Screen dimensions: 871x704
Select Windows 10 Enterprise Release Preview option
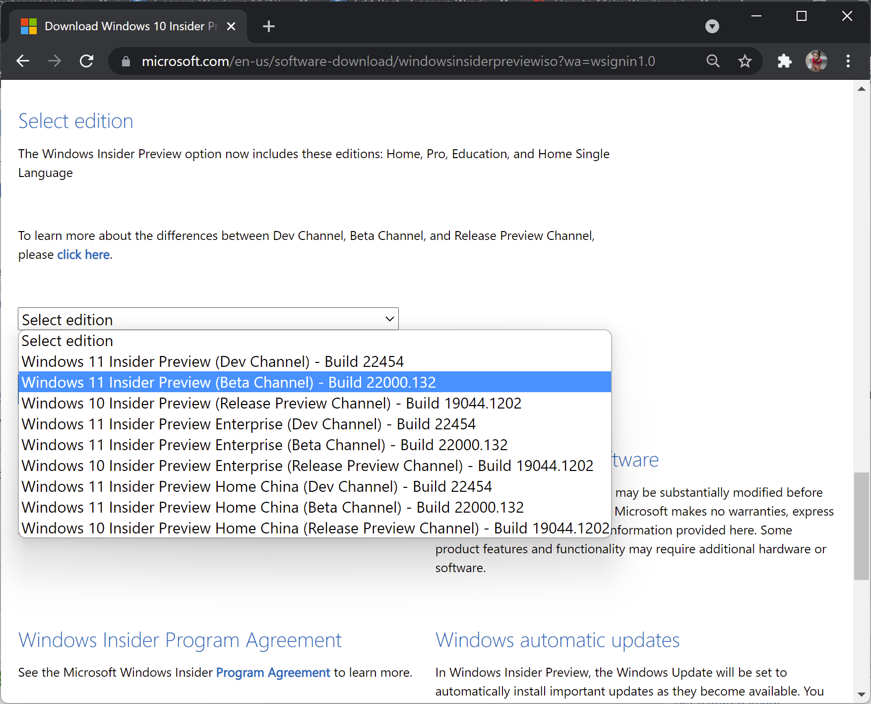315,466
